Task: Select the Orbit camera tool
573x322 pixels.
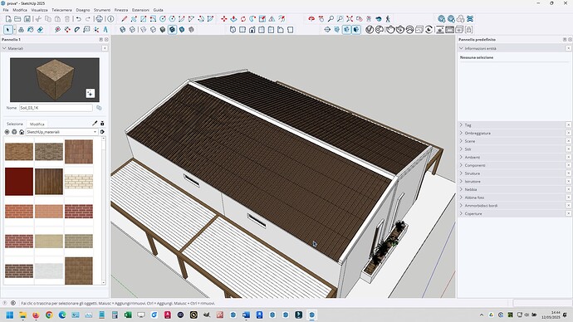Action: tap(311, 19)
